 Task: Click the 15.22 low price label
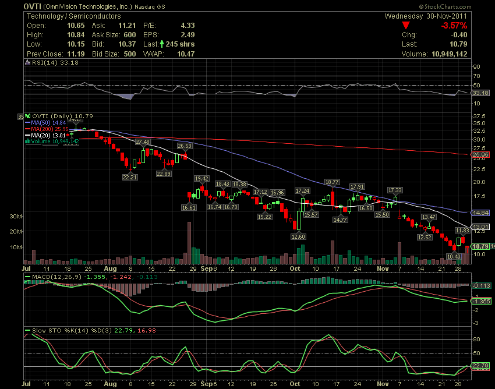pyautogui.click(x=264, y=217)
